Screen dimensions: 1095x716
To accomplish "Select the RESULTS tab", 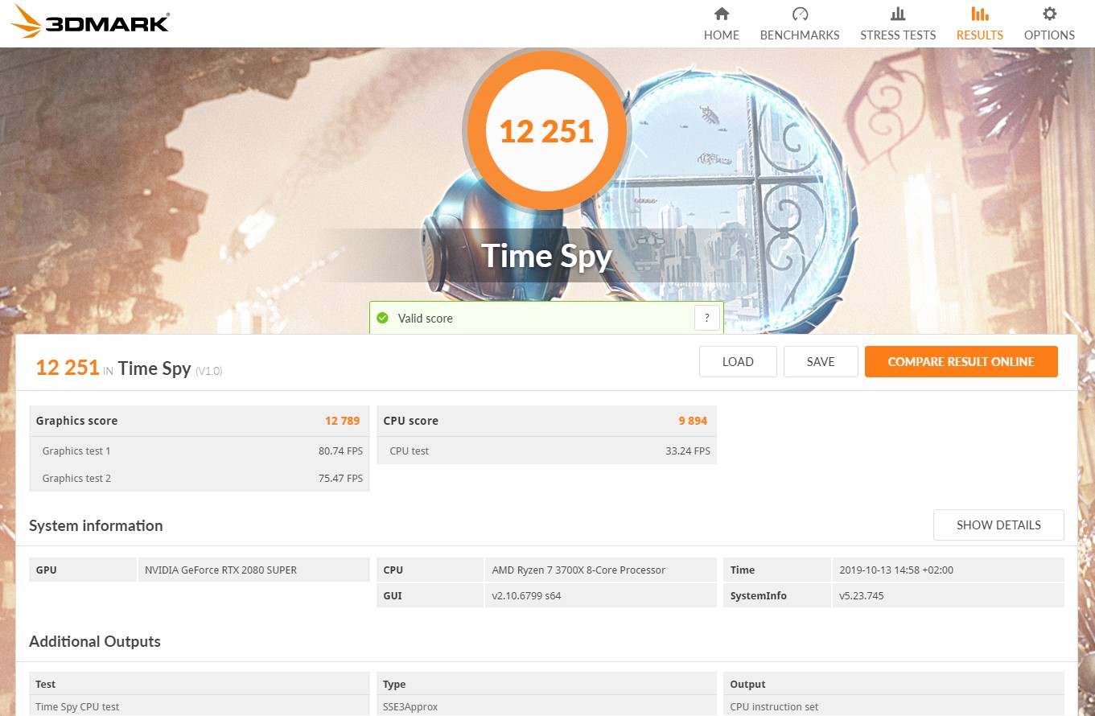I will coord(979,23).
